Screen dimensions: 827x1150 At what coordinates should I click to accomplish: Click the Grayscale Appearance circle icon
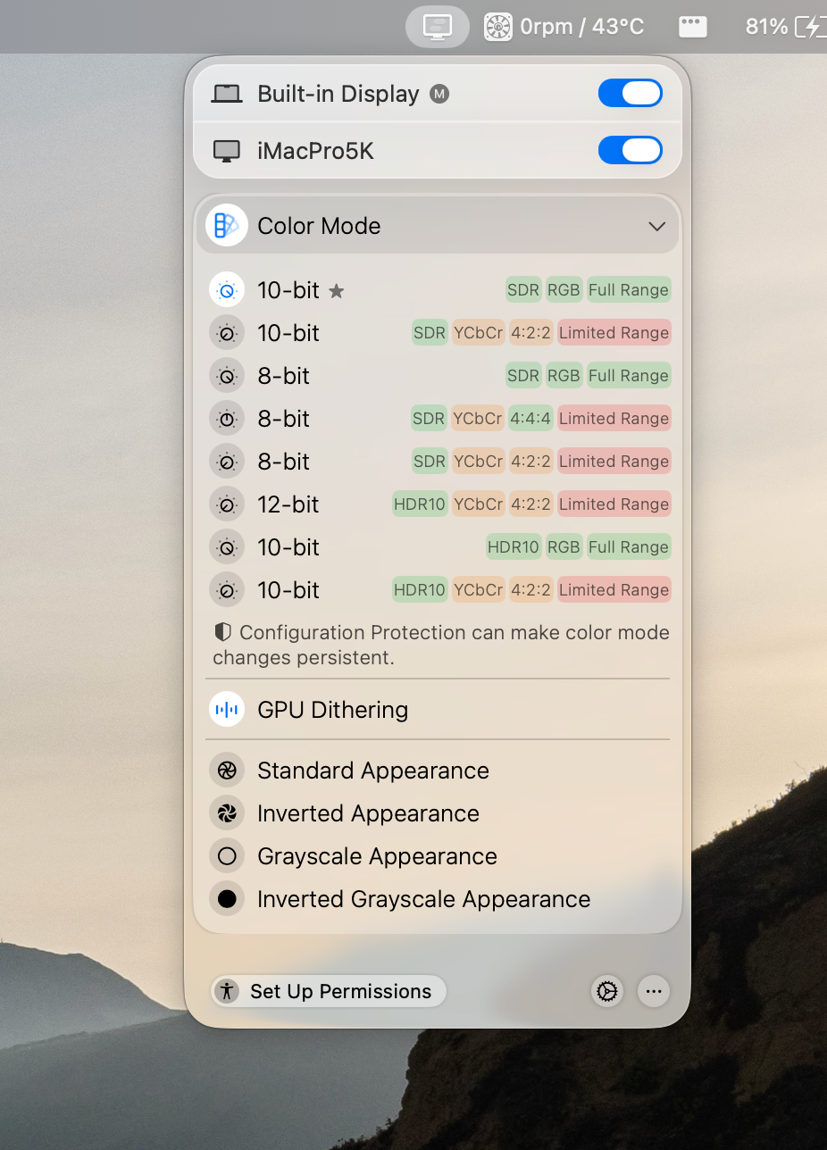coord(227,856)
